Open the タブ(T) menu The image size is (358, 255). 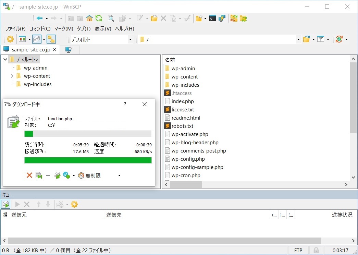coord(84,28)
